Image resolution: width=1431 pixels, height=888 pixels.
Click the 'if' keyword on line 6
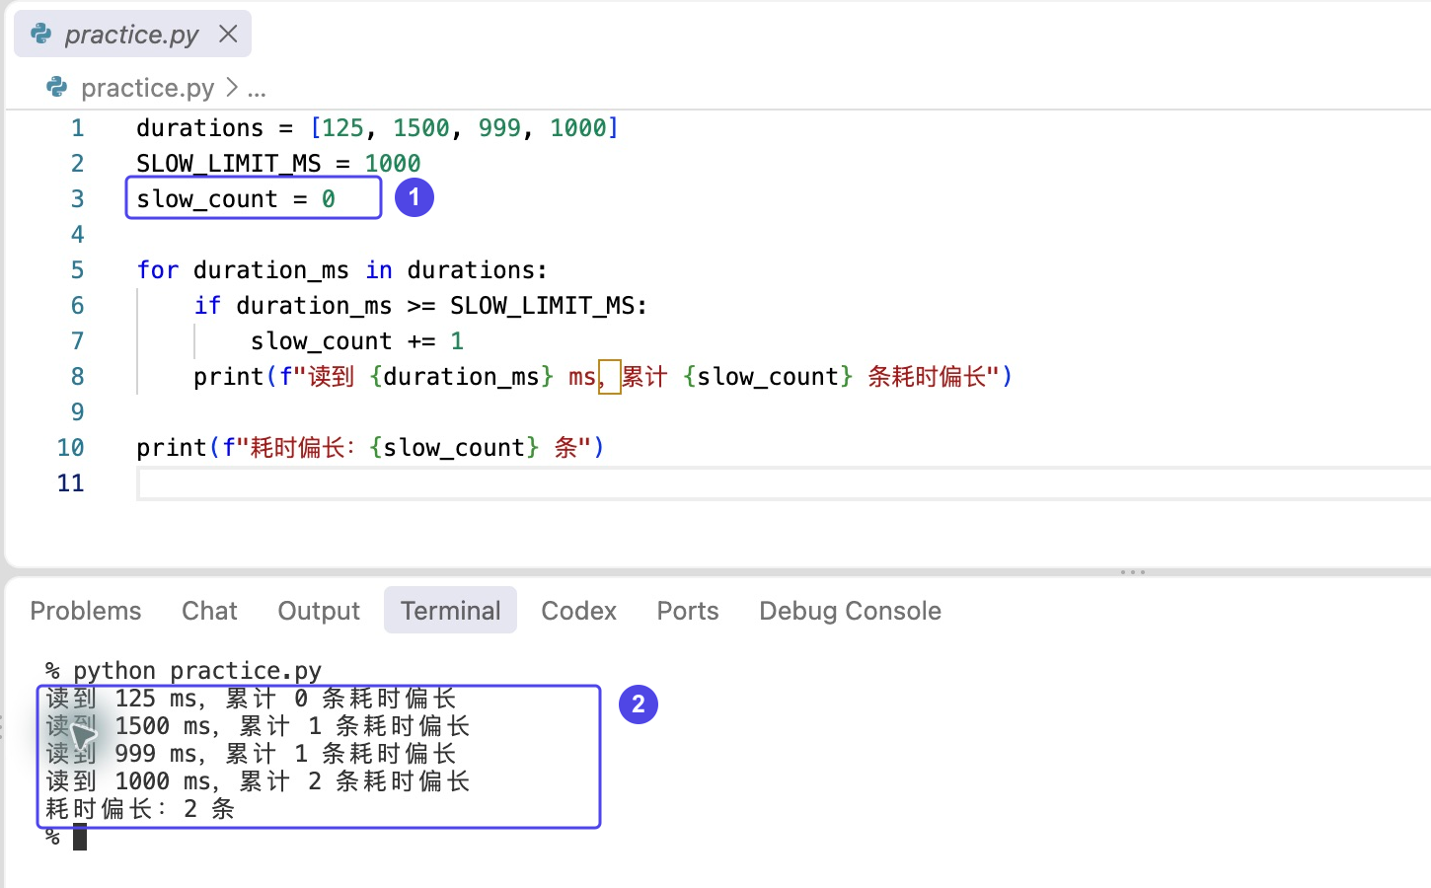coord(207,306)
